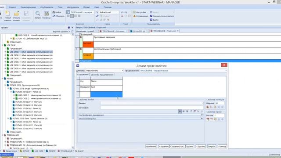Open the project pane help icon
281x158 pixels.
click(x=68, y=28)
